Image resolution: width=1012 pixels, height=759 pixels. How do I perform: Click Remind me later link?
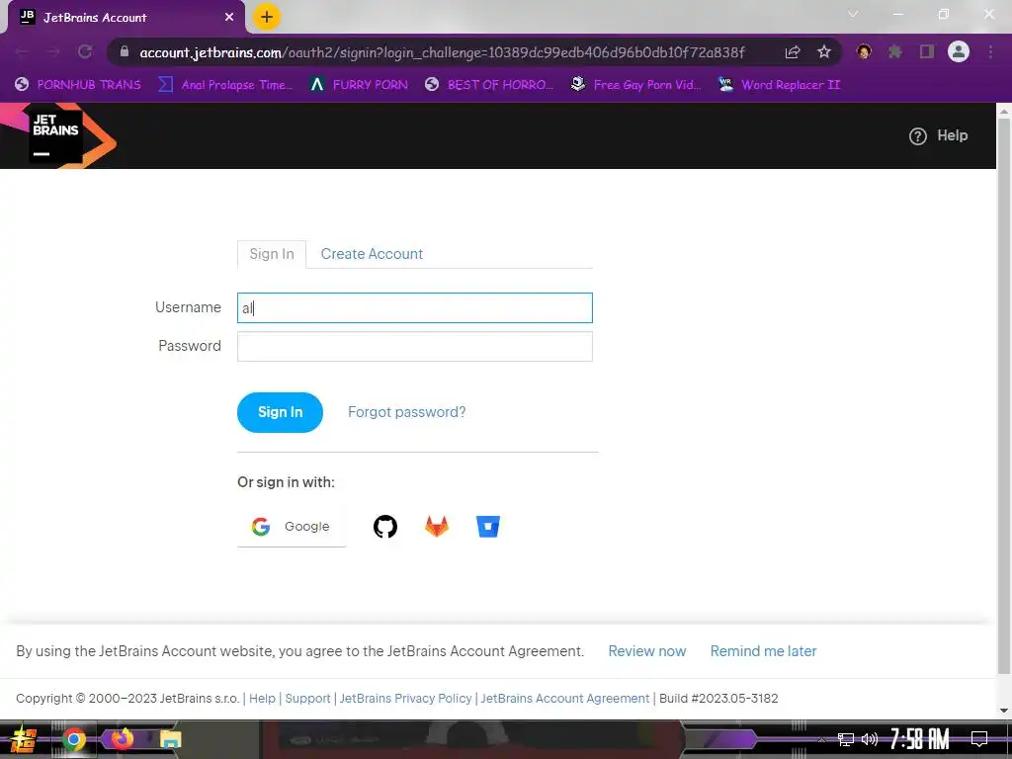click(x=764, y=651)
